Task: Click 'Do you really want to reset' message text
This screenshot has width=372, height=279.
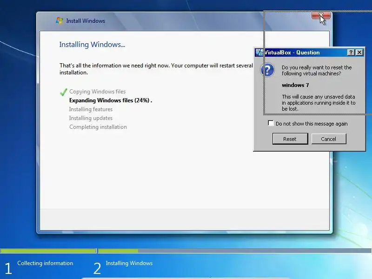Action: point(317,71)
